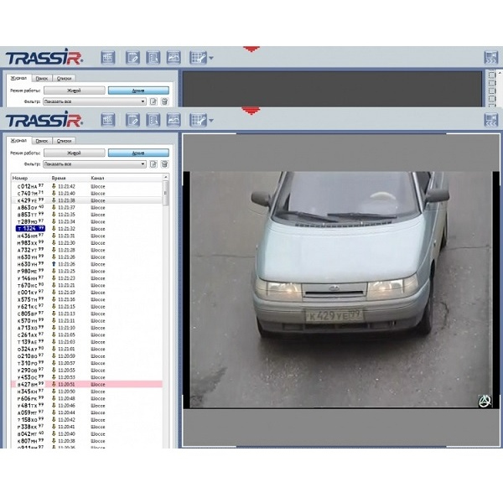Click edit filter icon in lower filter row

point(153,164)
